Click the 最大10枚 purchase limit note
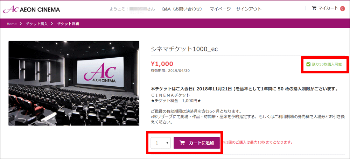 (x=258, y=142)
